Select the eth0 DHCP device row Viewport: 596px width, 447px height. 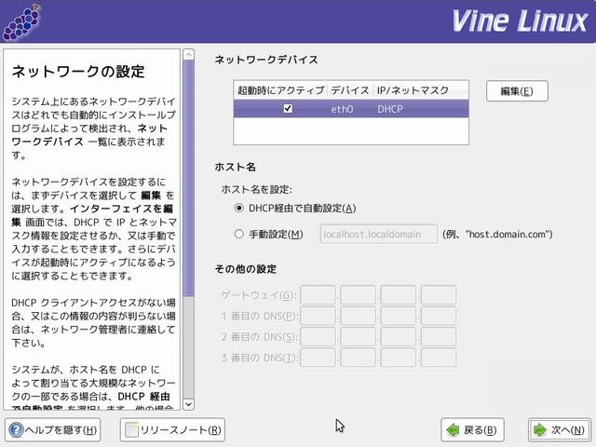click(391, 109)
